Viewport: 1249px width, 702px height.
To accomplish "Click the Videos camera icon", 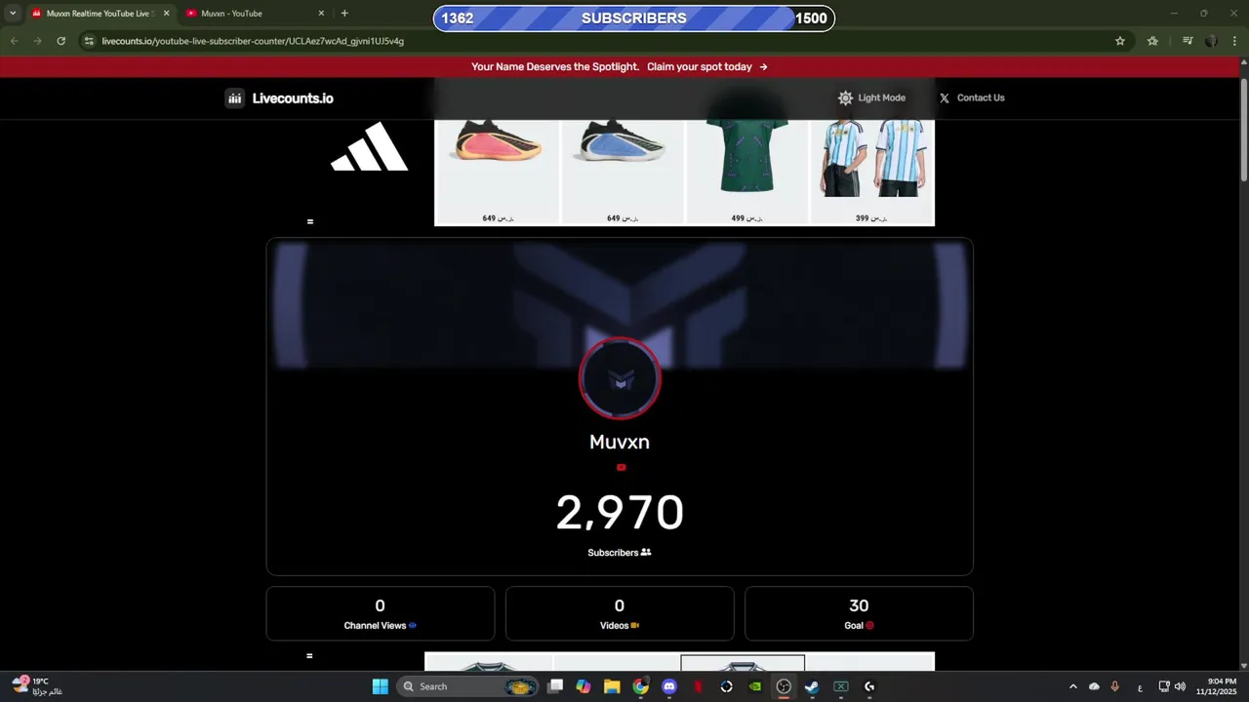I will (x=634, y=625).
